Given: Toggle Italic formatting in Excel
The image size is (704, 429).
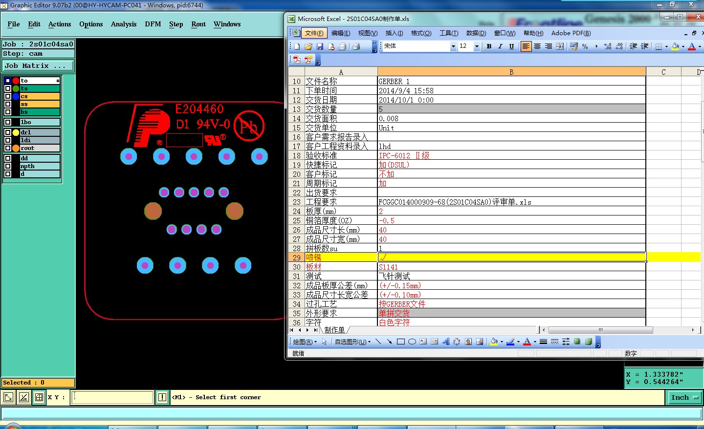Looking at the screenshot, I should click(x=500, y=46).
